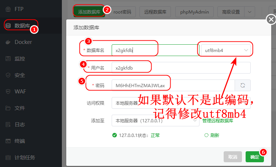Click the 刷新 status refresh link
This screenshot has height=167, width=276.
click(x=212, y=135)
